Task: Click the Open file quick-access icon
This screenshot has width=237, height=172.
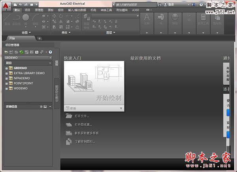Action: tap(21, 5)
